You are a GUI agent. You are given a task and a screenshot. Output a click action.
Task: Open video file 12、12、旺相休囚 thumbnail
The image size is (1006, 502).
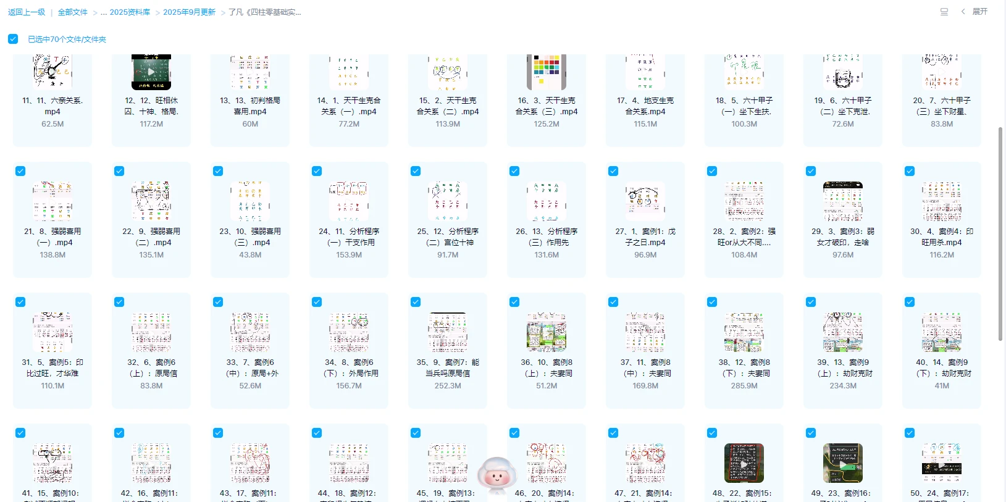click(151, 72)
